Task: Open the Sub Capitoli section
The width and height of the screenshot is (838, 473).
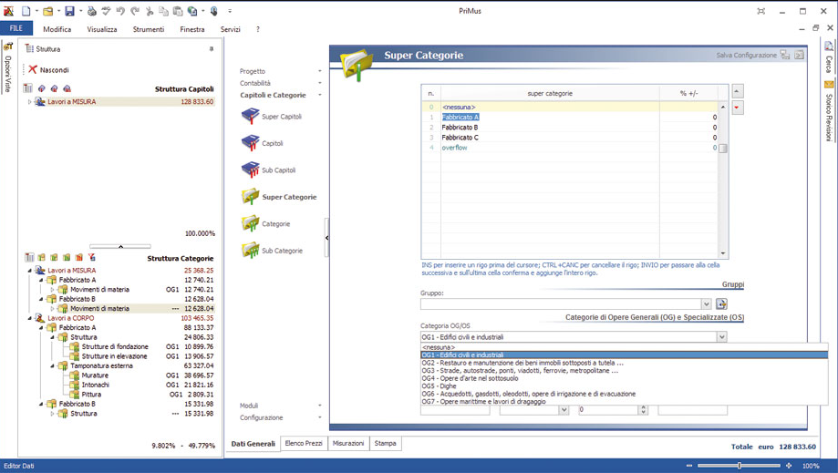Action: pos(278,170)
